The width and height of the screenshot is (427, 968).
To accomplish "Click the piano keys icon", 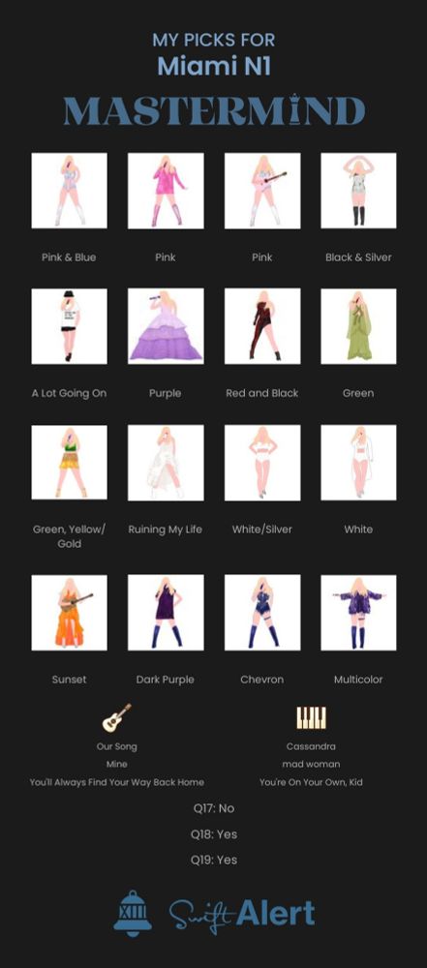I will point(311,718).
